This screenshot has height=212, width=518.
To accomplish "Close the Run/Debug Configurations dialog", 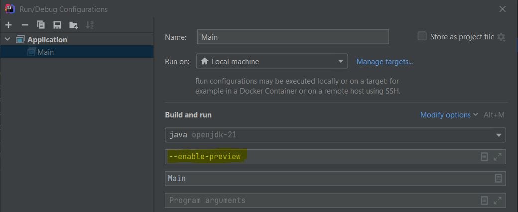I will (x=503, y=8).
